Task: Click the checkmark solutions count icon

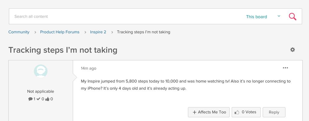Action: click(38, 99)
